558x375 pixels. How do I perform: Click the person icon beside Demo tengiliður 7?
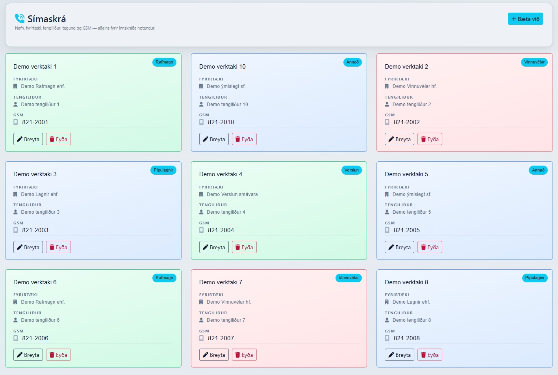pyautogui.click(x=201, y=320)
